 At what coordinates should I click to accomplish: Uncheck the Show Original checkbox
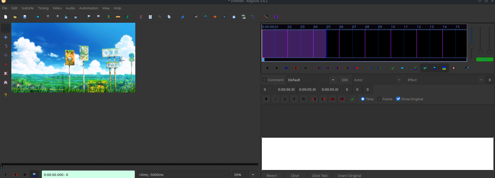click(x=398, y=99)
